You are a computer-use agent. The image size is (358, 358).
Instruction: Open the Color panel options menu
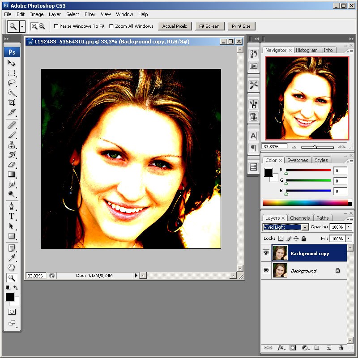(x=350, y=162)
